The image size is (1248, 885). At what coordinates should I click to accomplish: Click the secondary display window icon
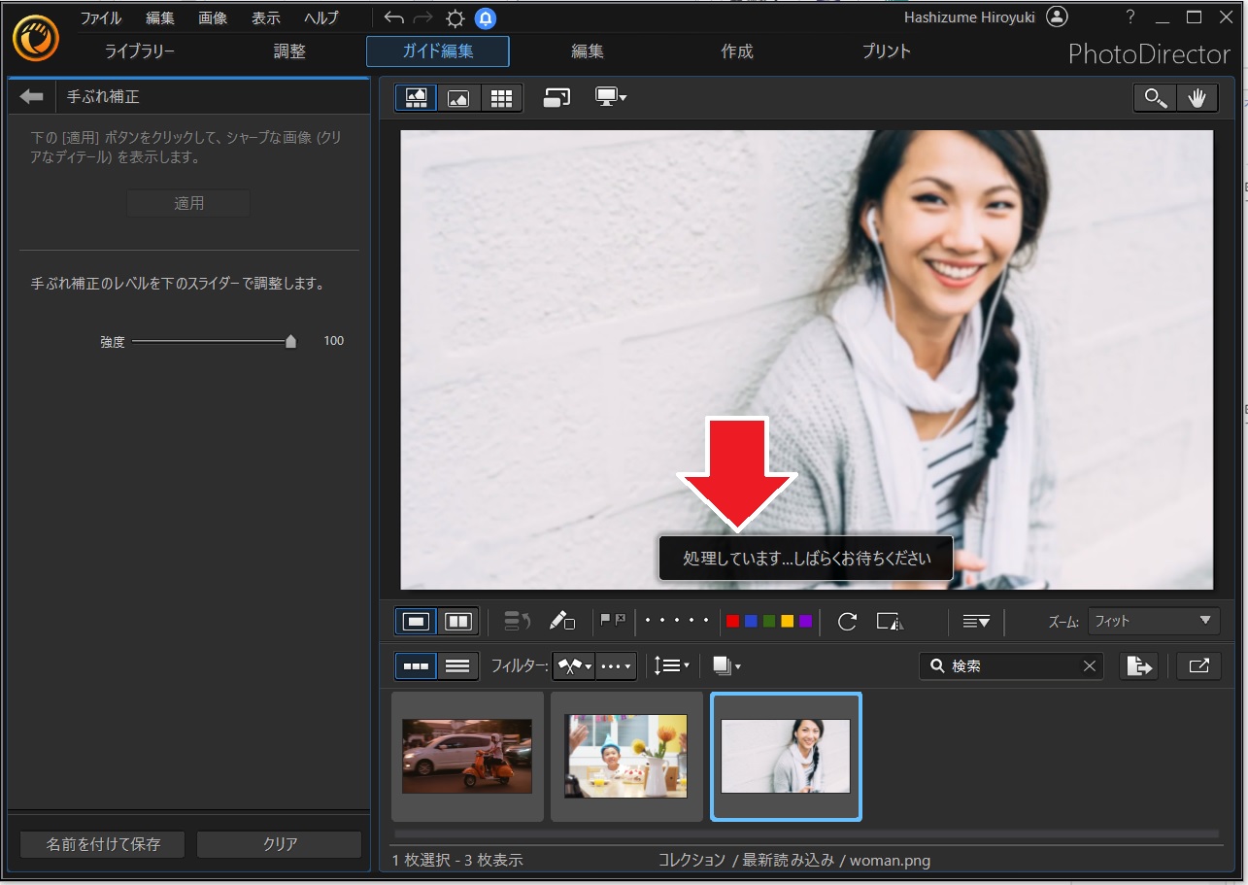click(557, 97)
